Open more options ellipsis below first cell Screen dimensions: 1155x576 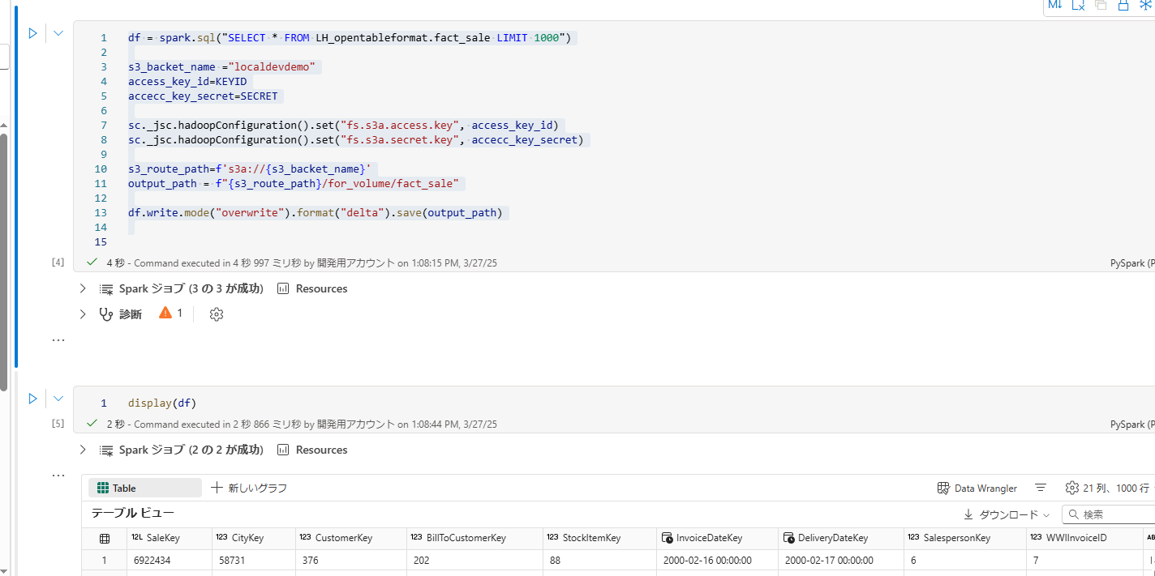point(58,341)
